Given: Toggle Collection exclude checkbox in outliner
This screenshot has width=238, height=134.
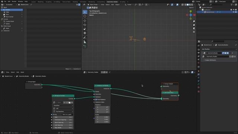Looking at the screenshot, I should (x=231, y=10).
